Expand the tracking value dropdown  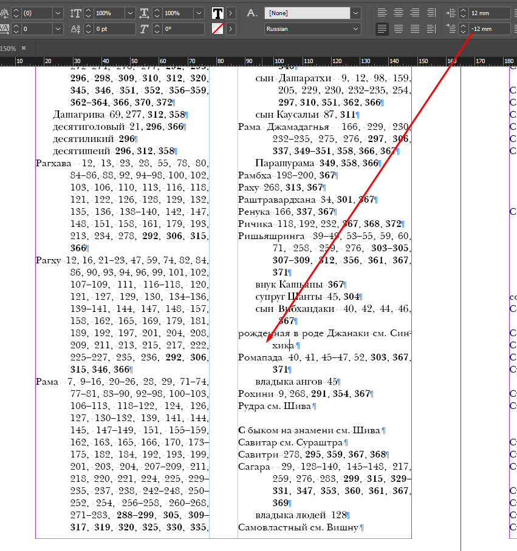pyautogui.click(x=58, y=29)
